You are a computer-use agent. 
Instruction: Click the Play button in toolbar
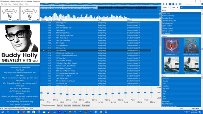[167, 4]
